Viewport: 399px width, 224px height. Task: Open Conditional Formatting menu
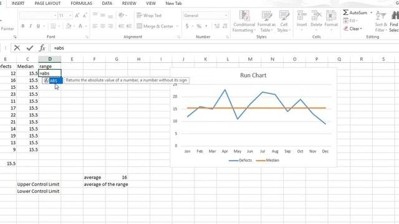tap(244, 21)
